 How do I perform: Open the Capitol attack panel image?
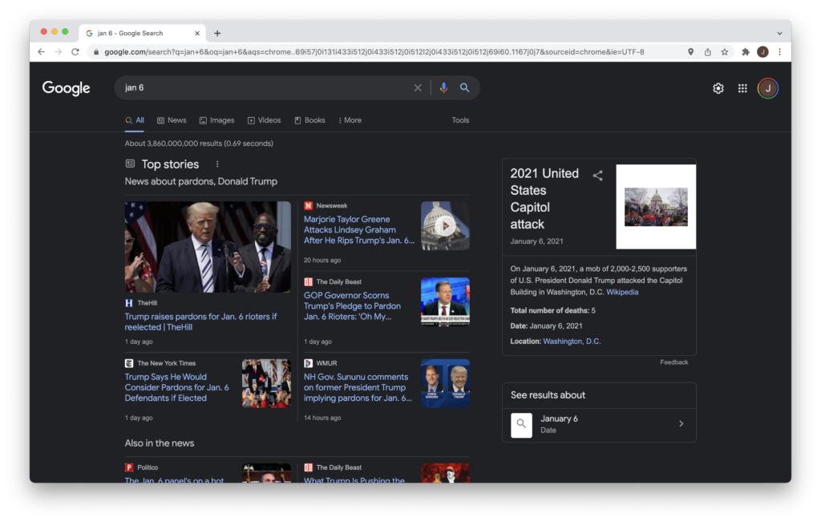(656, 207)
